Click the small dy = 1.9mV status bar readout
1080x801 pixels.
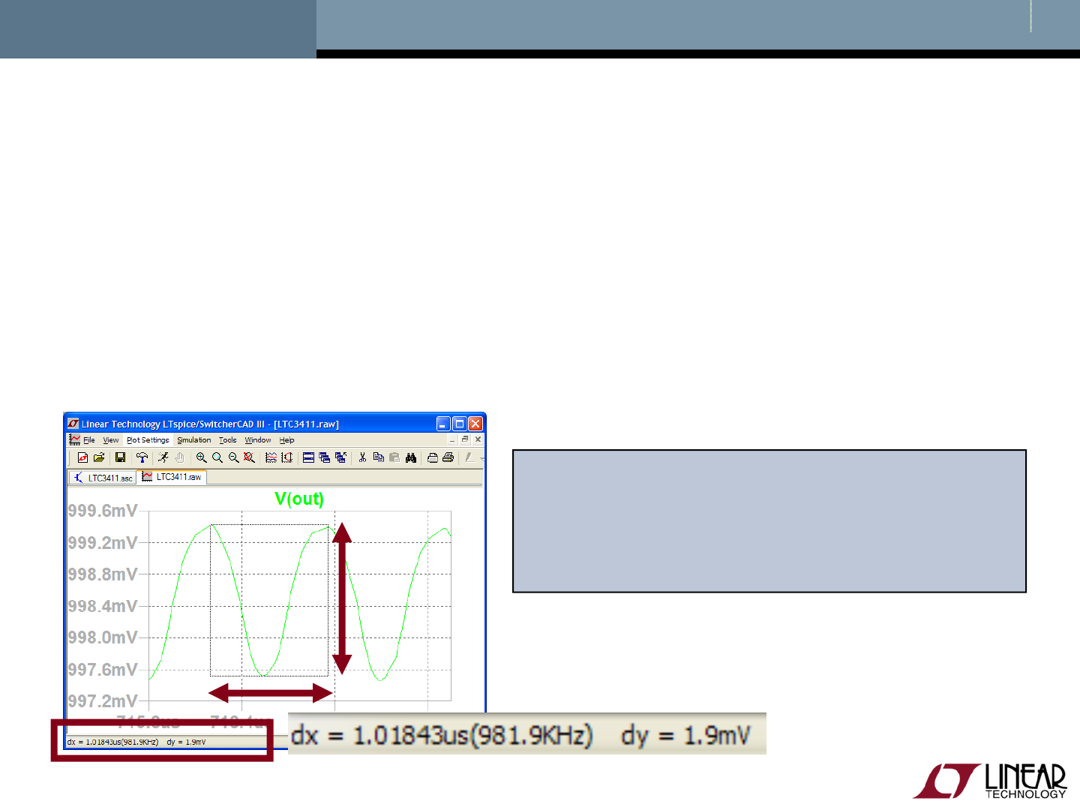[x=186, y=742]
